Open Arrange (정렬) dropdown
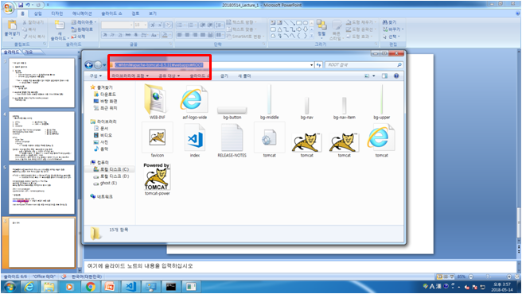Image resolution: width=522 pixels, height=294 pixels. coord(321,29)
